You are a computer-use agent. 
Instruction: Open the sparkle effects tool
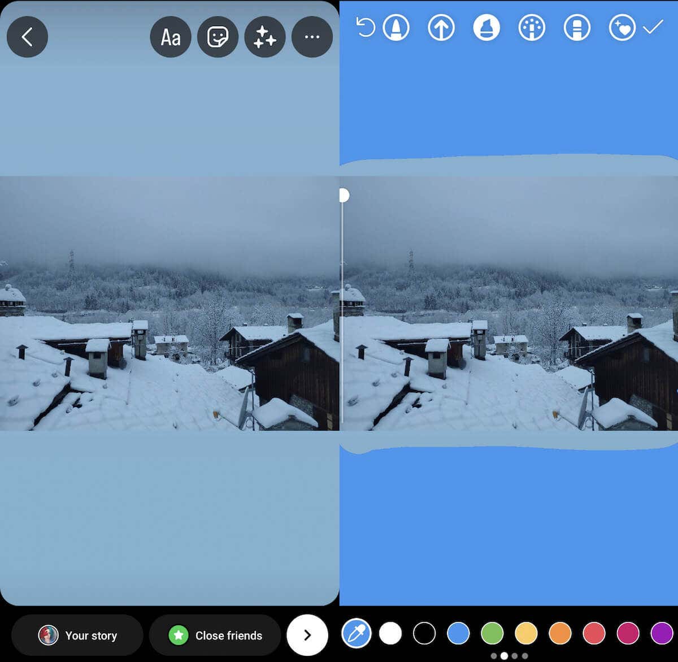(x=264, y=37)
